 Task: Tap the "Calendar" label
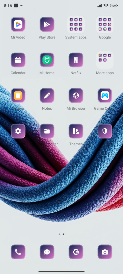(x=18, y=73)
